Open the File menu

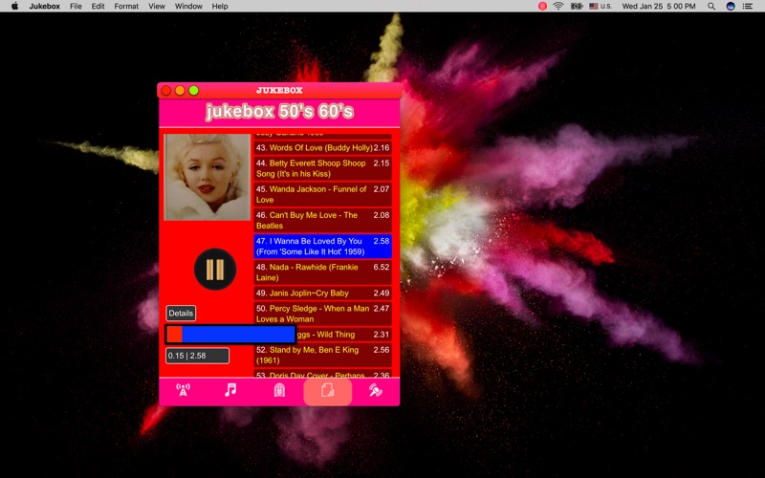76,7
